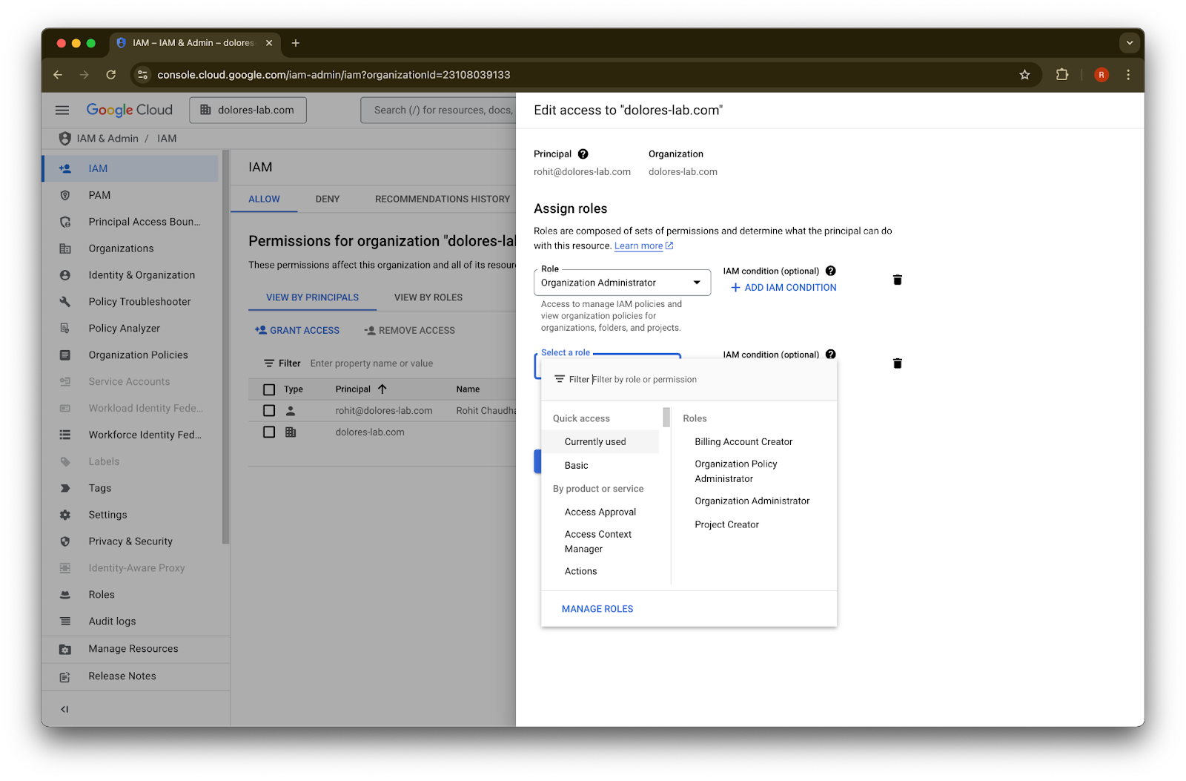This screenshot has width=1186, height=781.
Task: Choose the Access Approval category
Action: coord(600,513)
